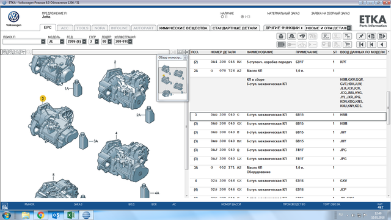Click the zoom out magnifier
Viewport: 391px width, 220px height.
pos(11,52)
